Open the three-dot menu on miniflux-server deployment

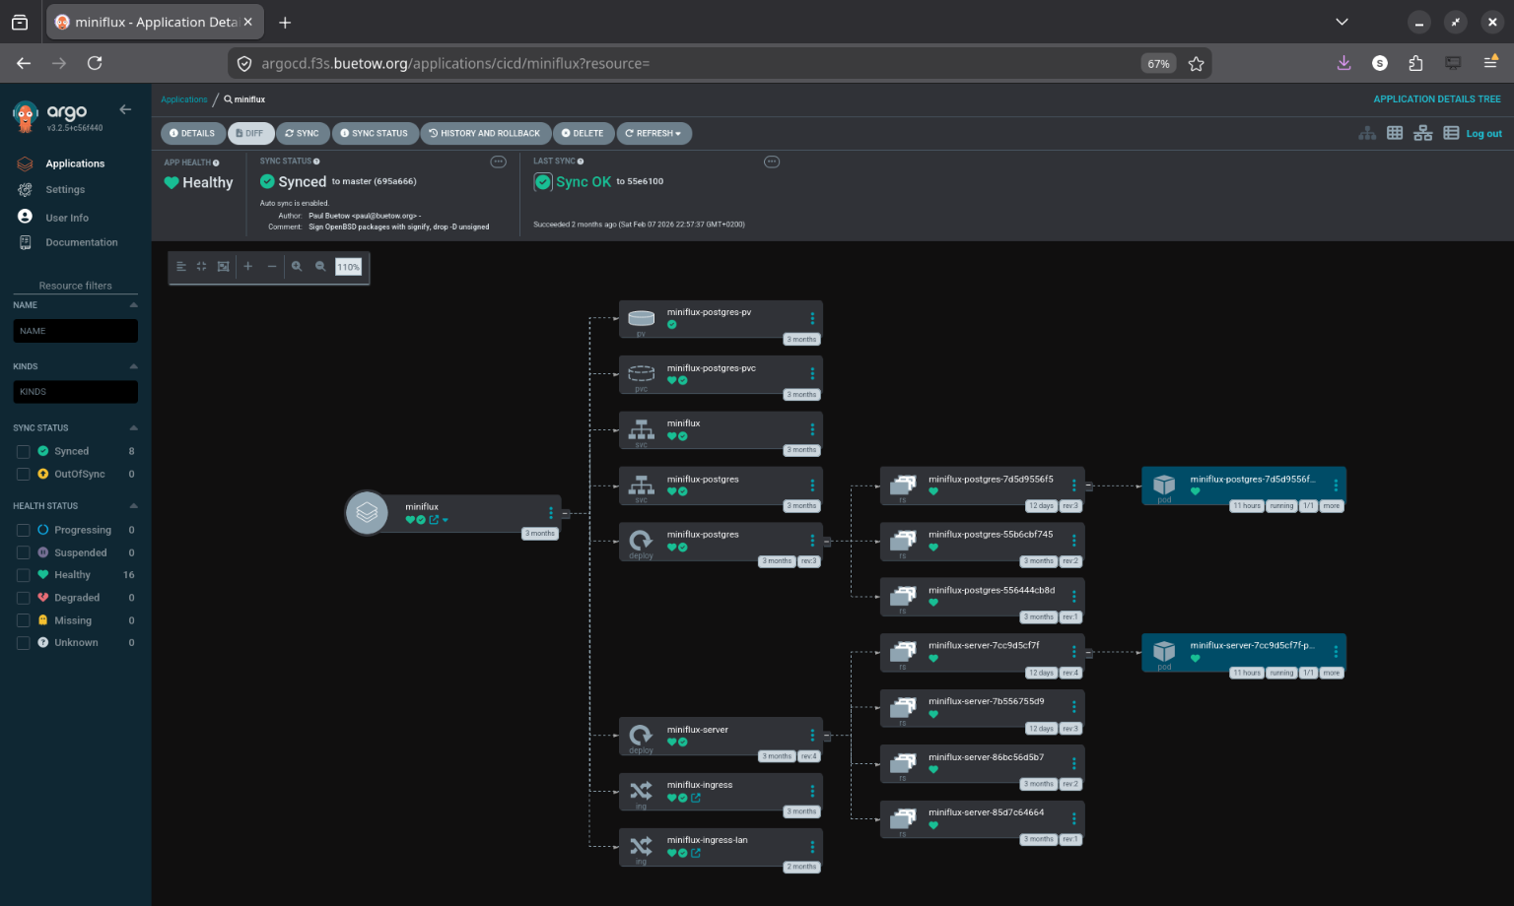813,735
